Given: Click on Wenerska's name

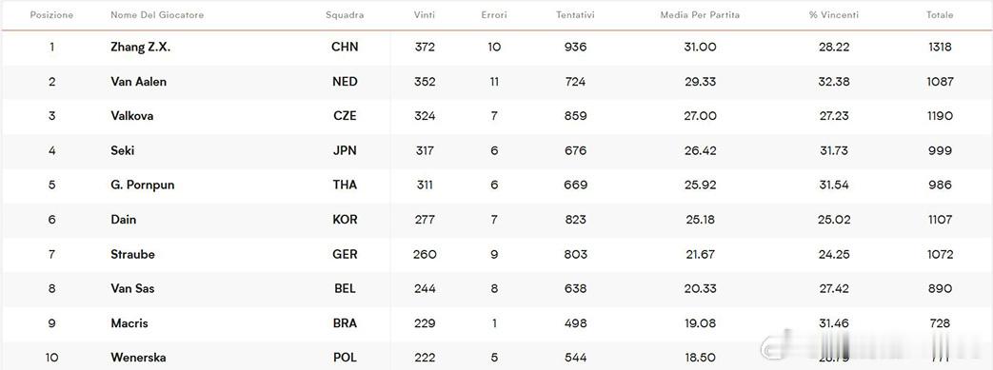Looking at the screenshot, I should 138,358.
